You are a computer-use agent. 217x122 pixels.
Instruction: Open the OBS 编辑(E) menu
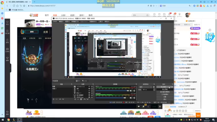tap(61, 22)
